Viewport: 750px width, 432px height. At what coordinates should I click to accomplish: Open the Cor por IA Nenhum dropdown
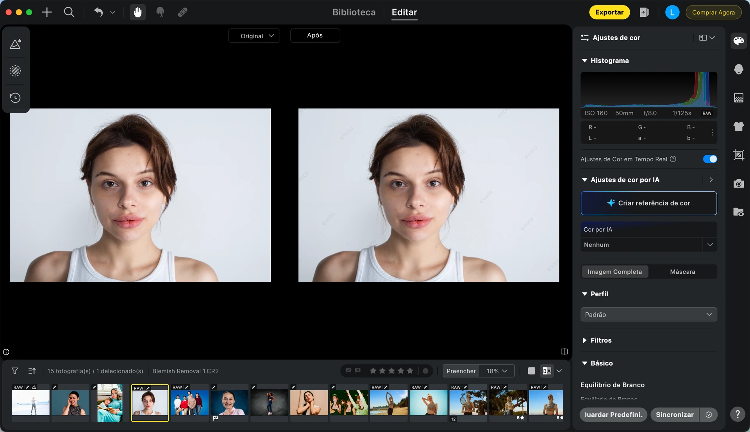pyautogui.click(x=648, y=244)
